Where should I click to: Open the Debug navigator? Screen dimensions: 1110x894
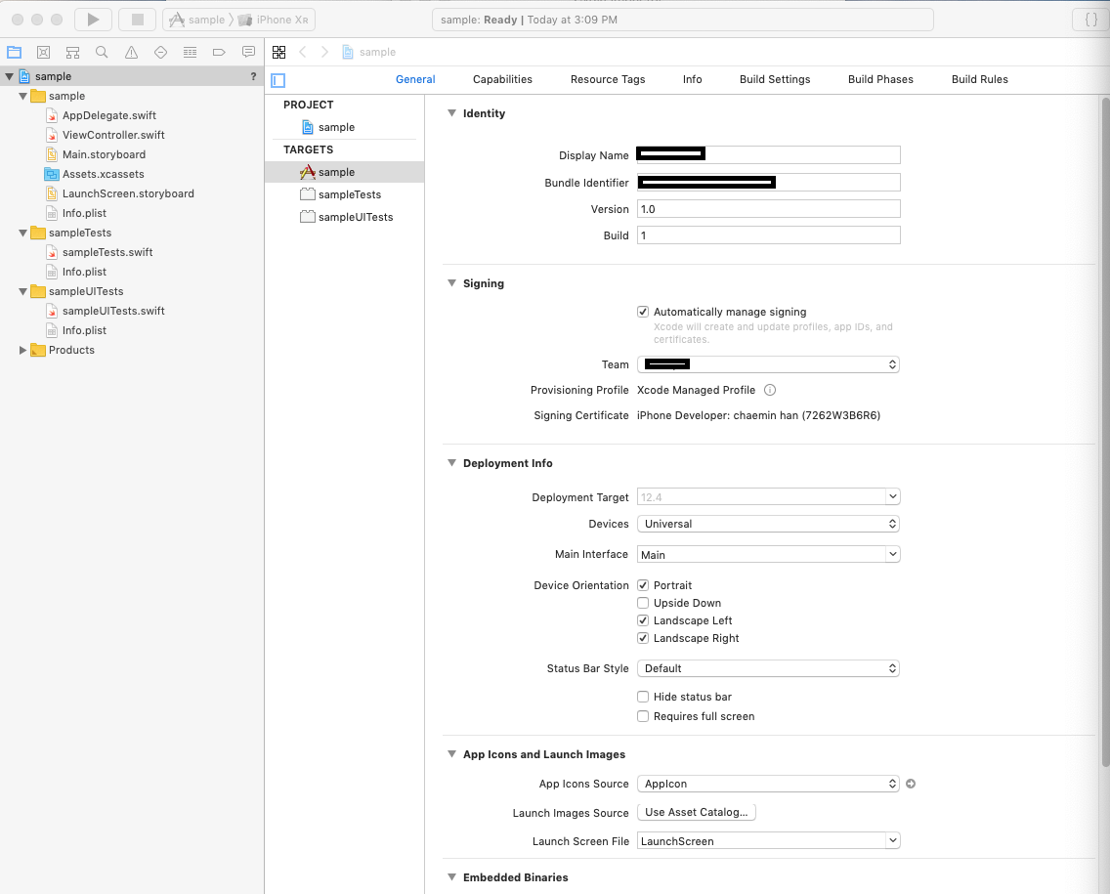(190, 52)
